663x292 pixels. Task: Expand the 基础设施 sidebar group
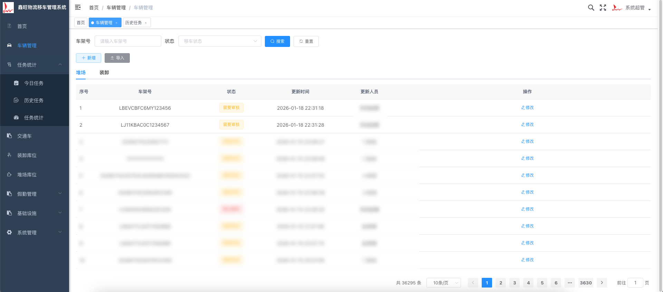click(x=35, y=213)
